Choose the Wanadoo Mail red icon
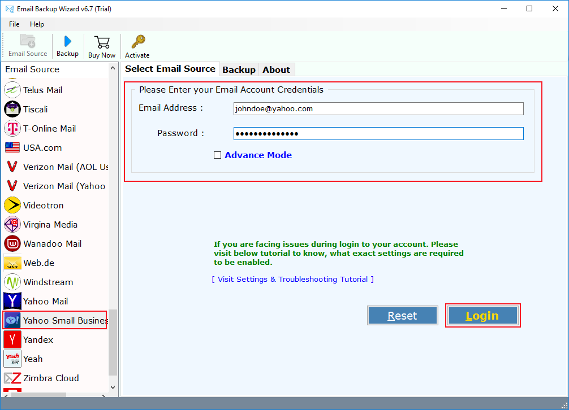 pos(12,243)
